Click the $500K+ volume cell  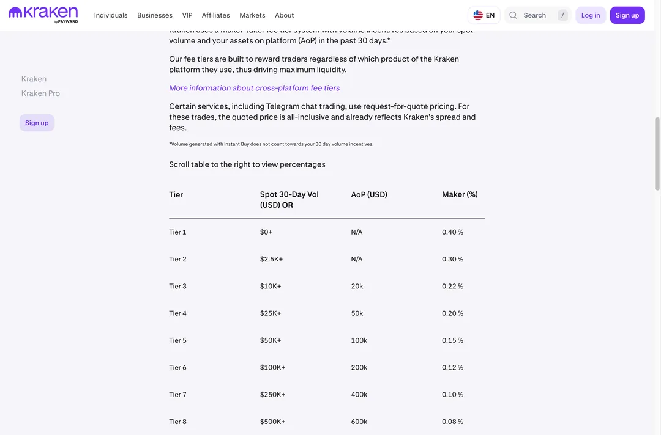[273, 422]
